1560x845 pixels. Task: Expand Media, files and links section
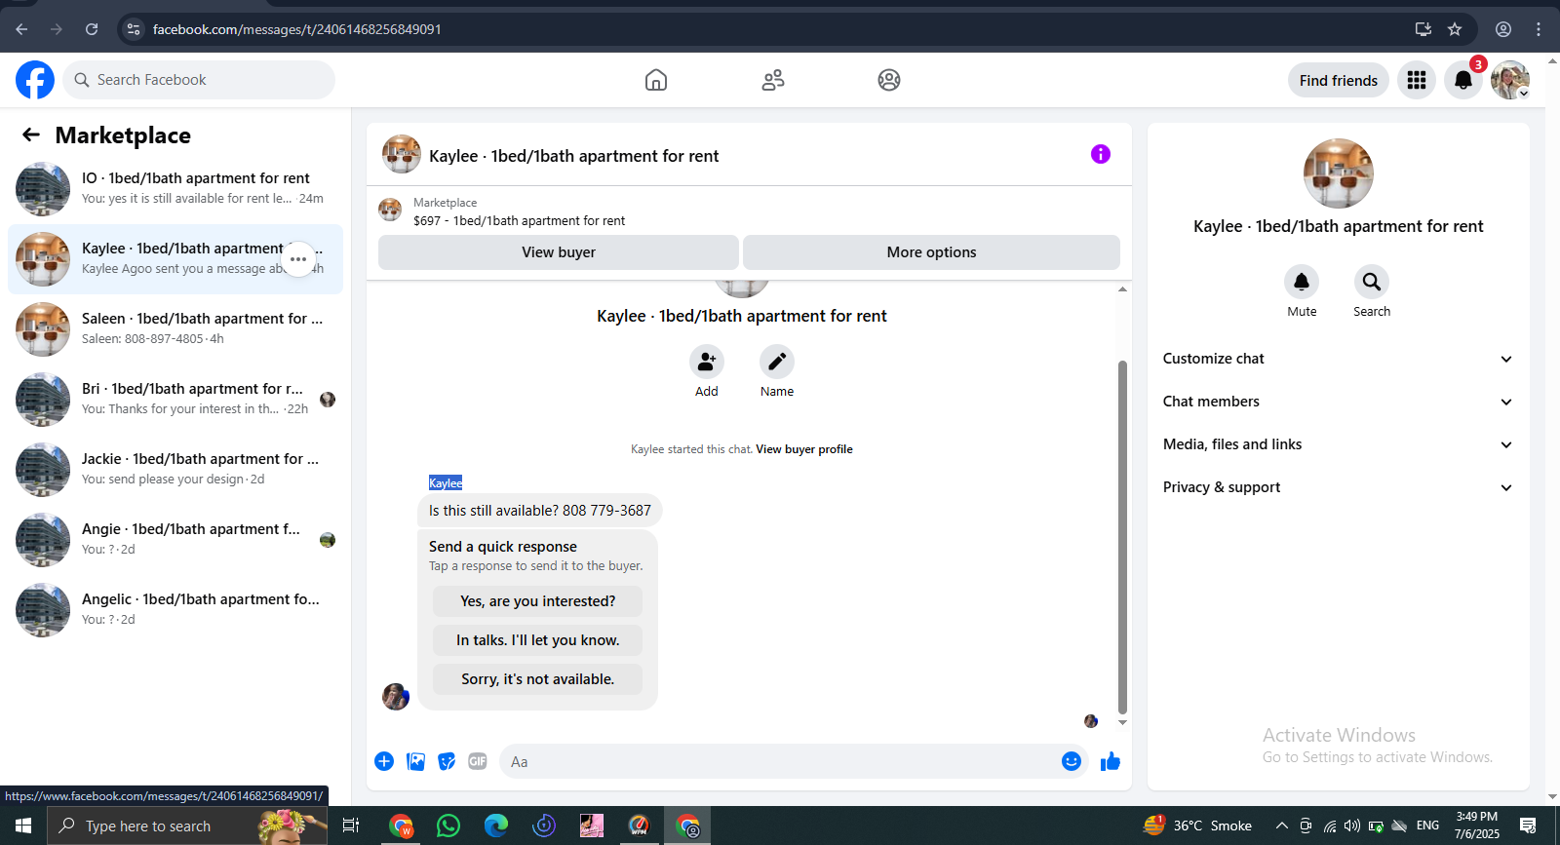(x=1339, y=444)
